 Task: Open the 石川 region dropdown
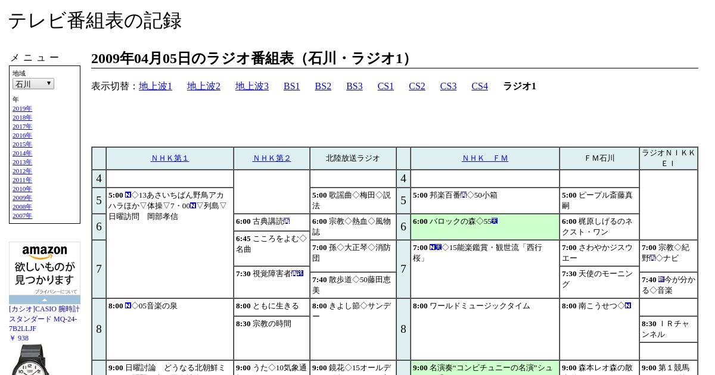click(33, 84)
